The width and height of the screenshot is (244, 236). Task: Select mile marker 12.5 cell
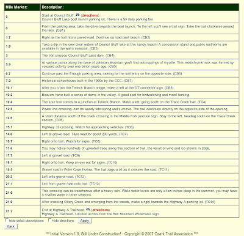pos(22,109)
